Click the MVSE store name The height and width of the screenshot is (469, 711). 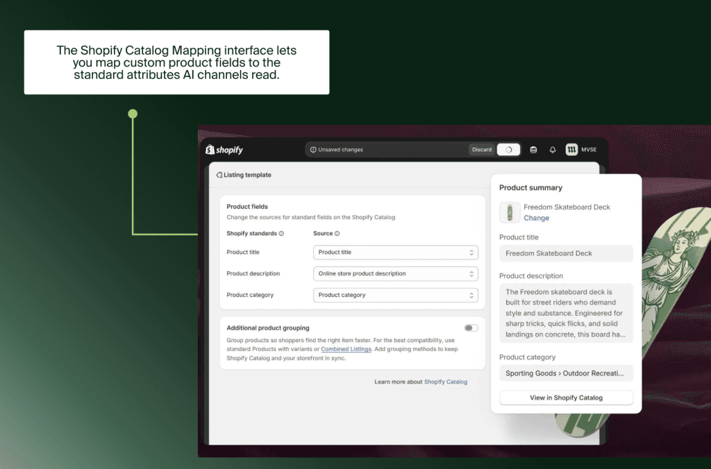(589, 150)
